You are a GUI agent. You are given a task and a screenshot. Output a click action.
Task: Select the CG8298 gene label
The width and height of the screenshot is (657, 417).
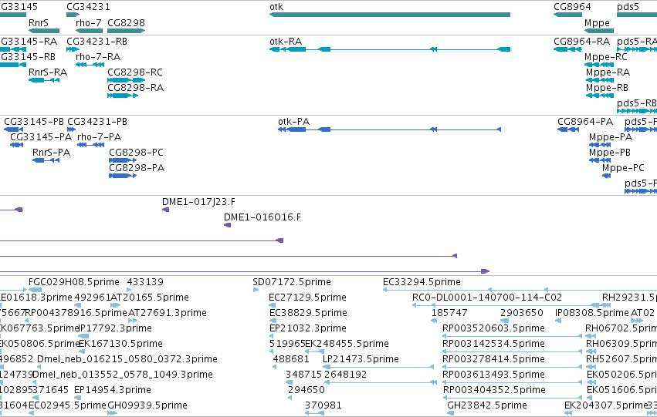[x=126, y=23]
